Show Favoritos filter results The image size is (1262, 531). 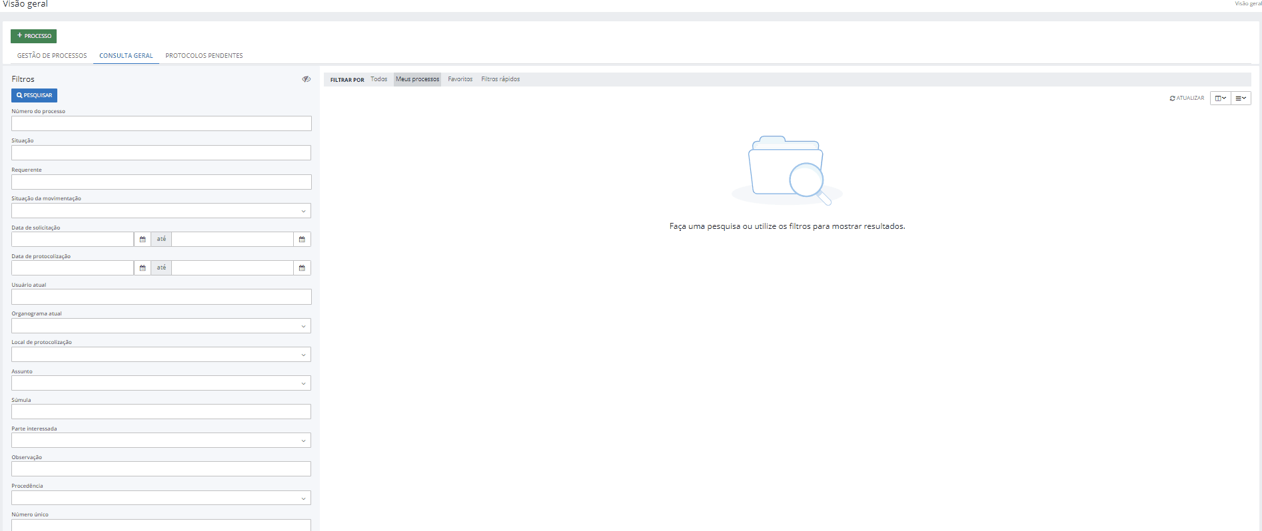tap(460, 79)
